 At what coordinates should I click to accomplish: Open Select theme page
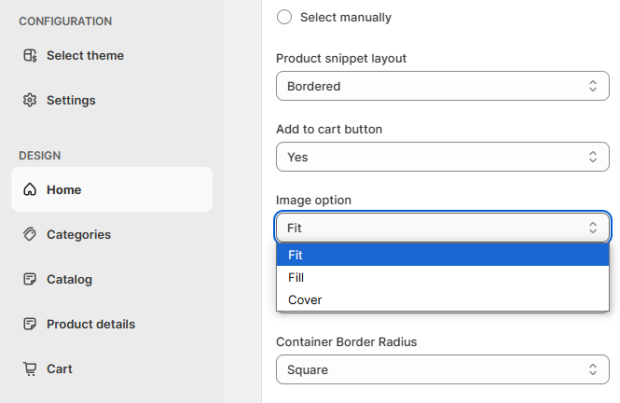tap(112, 55)
